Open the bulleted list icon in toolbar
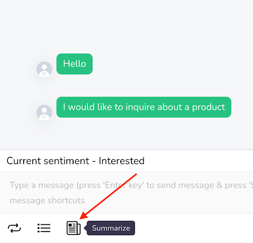Screen dimensions: 253x243 44,228
